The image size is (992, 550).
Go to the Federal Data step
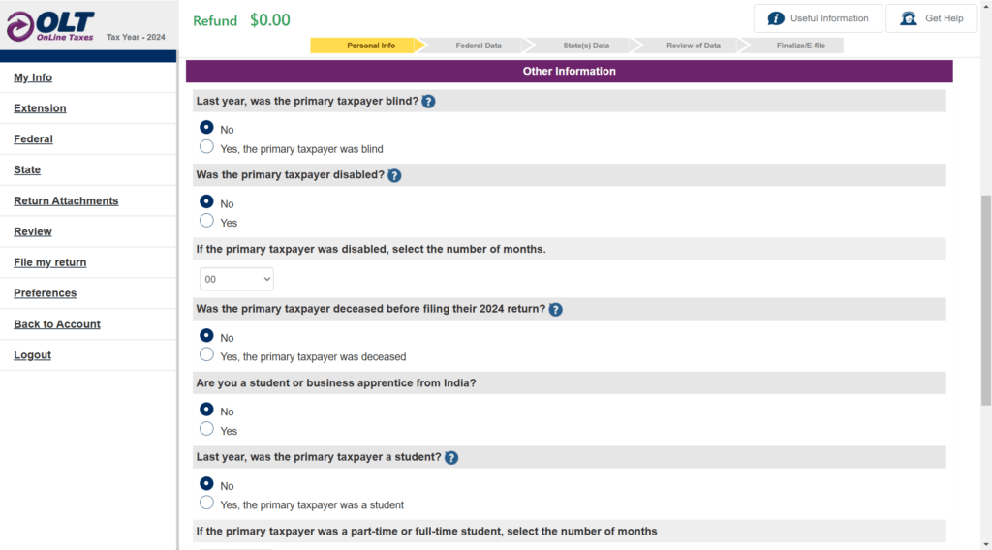click(479, 46)
